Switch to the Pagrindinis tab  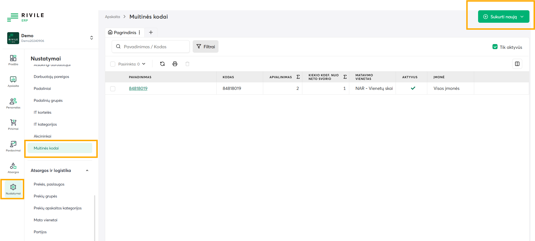(122, 32)
